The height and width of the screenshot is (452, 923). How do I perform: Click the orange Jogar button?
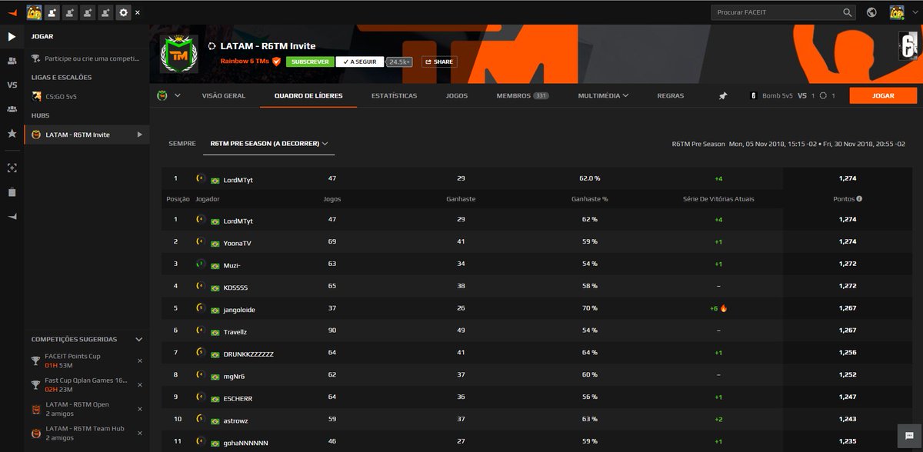883,96
